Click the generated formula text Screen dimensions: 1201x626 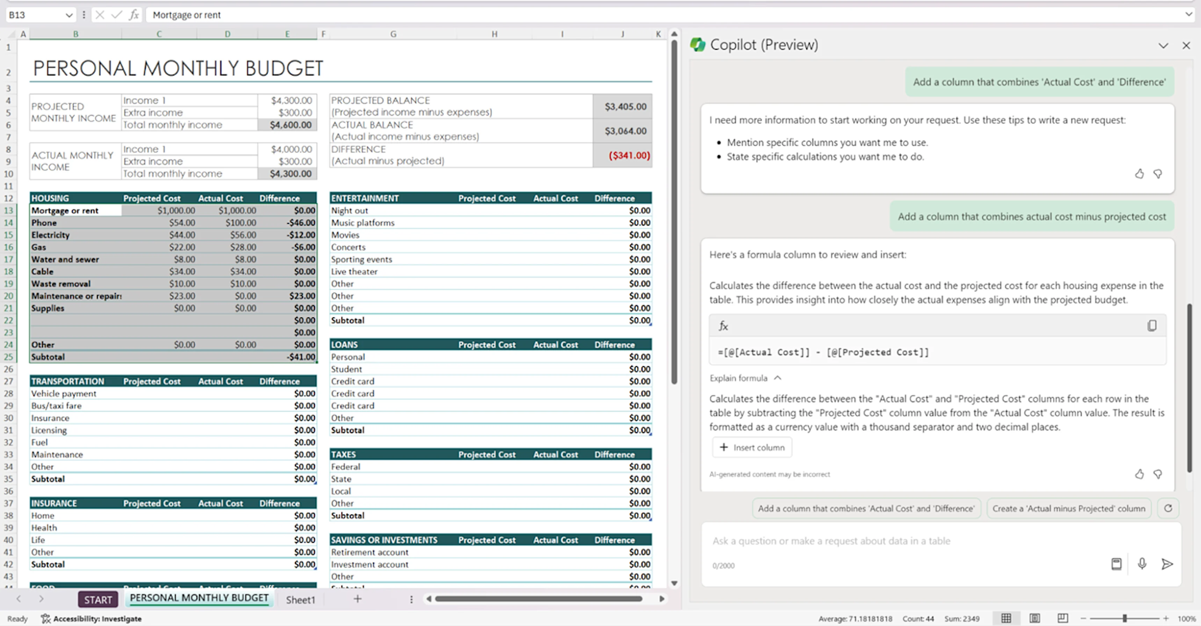point(823,352)
